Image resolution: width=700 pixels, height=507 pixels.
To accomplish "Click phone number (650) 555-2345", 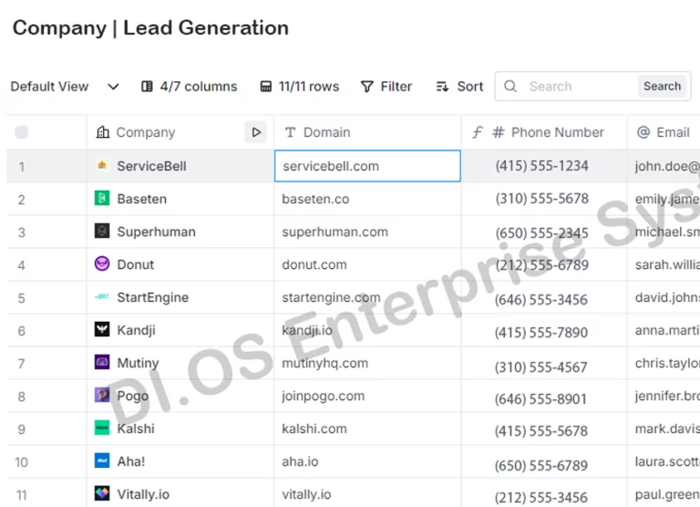I will pos(541,233).
